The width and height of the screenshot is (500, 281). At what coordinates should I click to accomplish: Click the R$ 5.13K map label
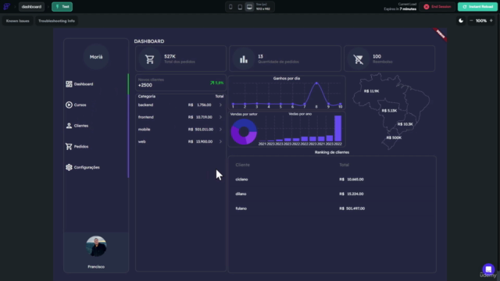(389, 111)
